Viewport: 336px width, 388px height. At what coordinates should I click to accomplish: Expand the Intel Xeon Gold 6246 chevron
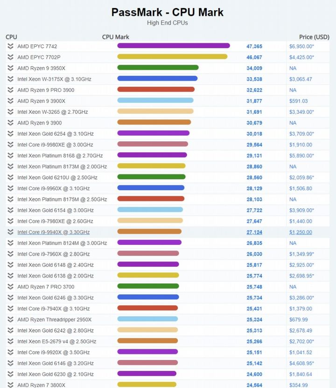coord(10,298)
